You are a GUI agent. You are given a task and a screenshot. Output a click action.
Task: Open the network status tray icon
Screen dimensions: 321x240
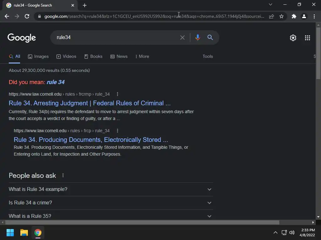pyautogui.click(x=284, y=232)
